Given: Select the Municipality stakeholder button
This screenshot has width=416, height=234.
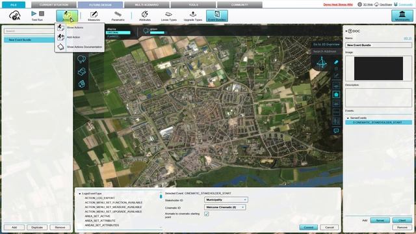Looking at the screenshot, I should pos(402,16).
